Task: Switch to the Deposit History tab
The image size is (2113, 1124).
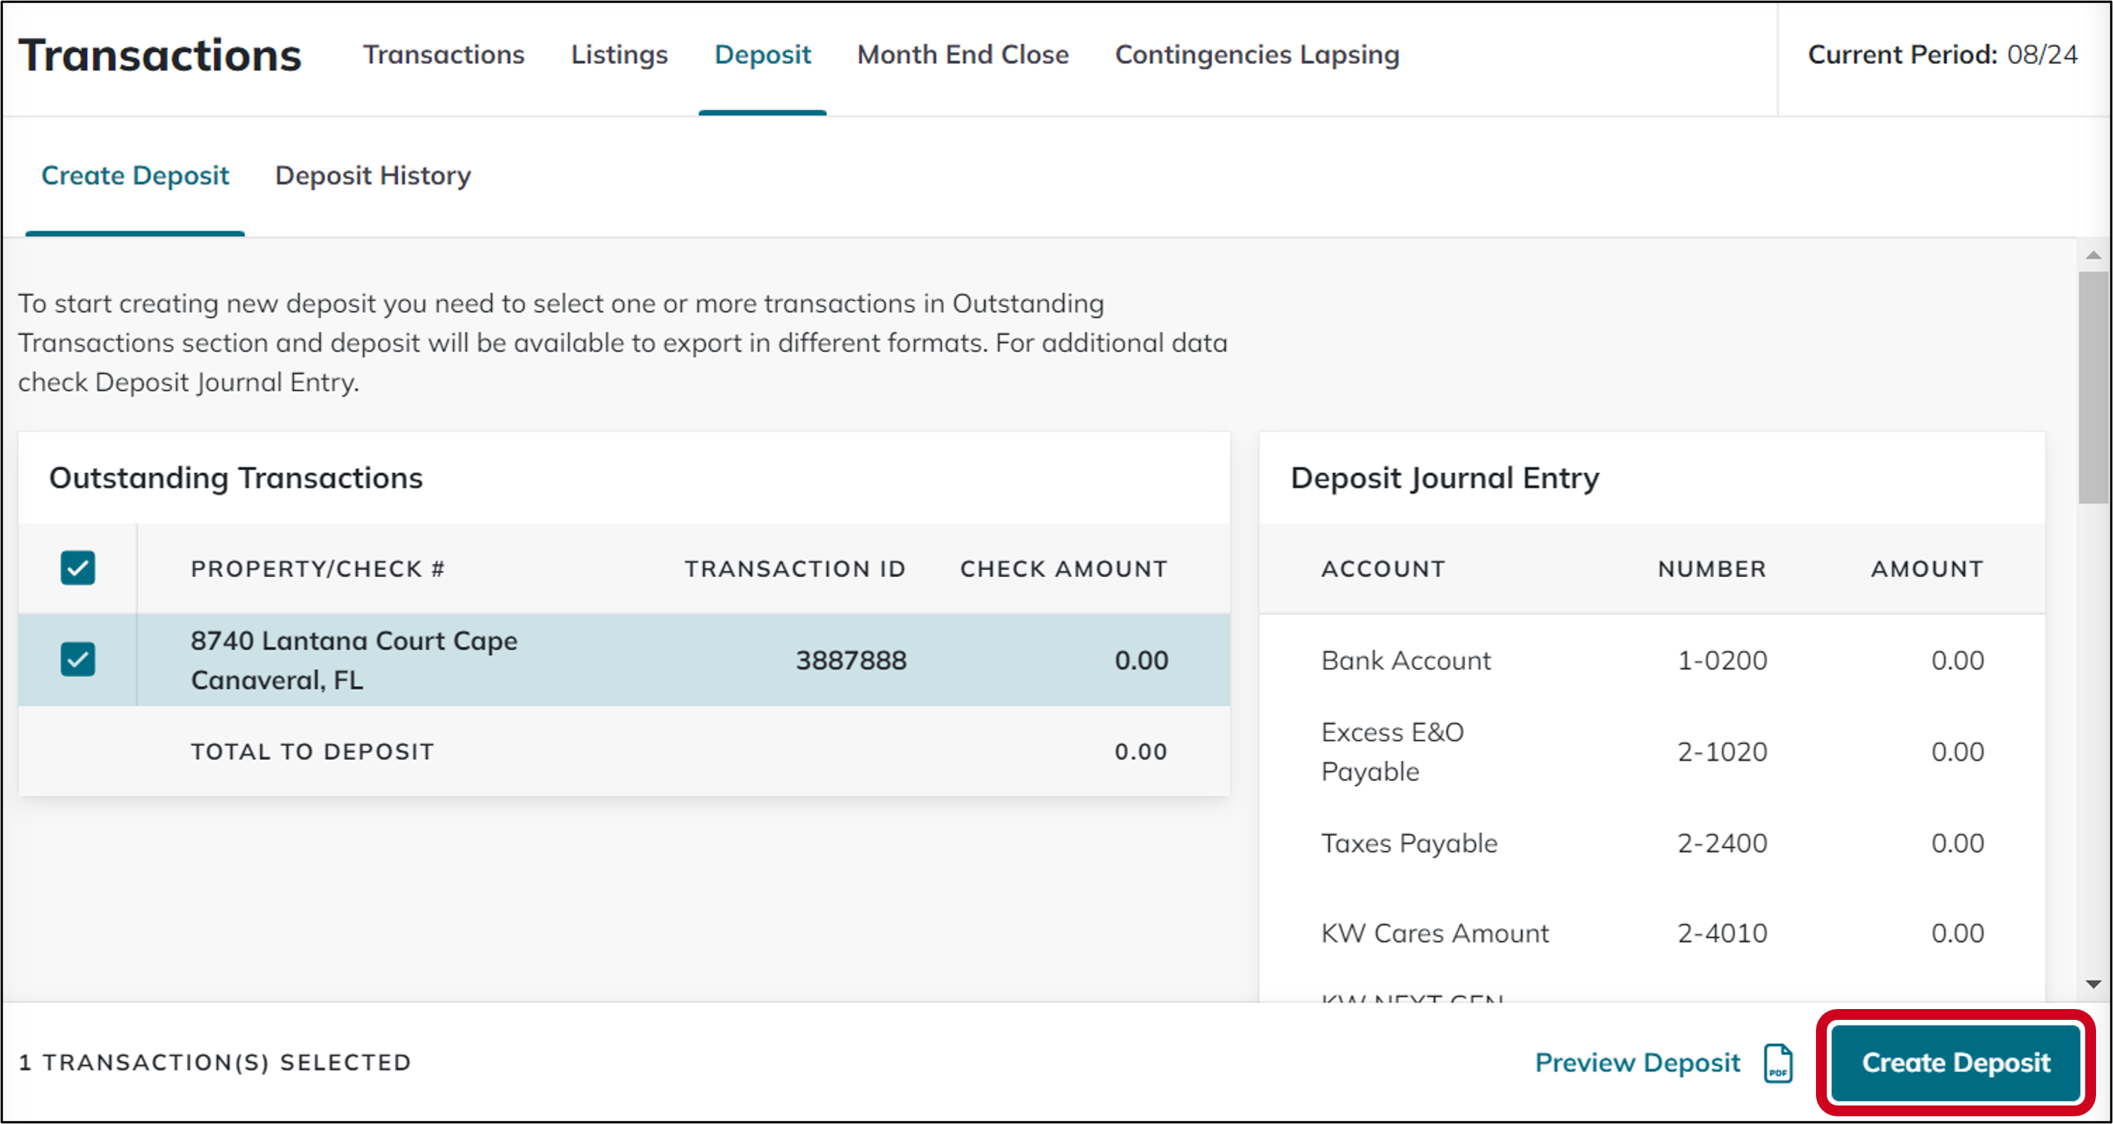Action: tap(373, 176)
